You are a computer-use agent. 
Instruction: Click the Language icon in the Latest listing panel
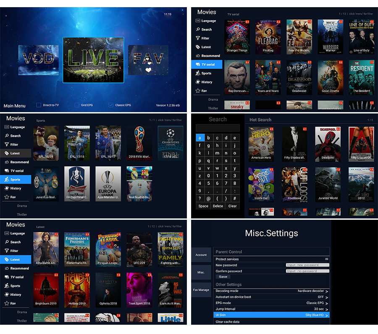pyautogui.click(x=7, y=233)
